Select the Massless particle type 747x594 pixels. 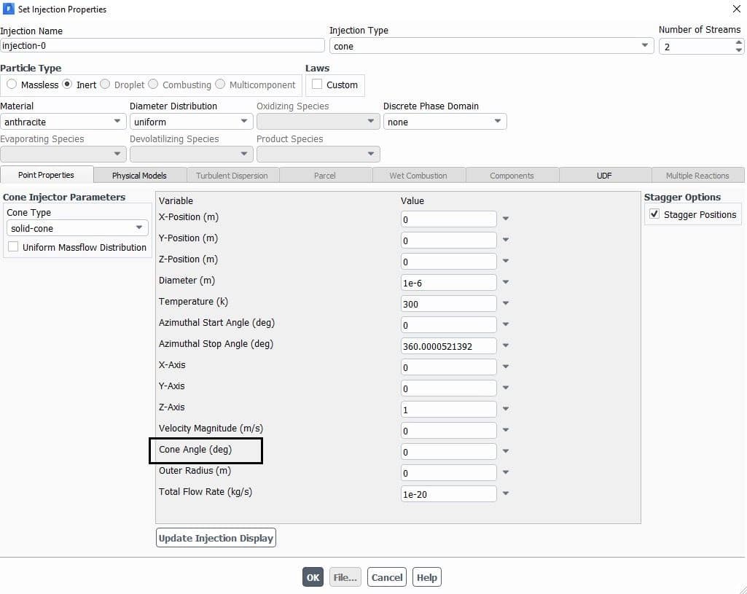click(x=12, y=85)
